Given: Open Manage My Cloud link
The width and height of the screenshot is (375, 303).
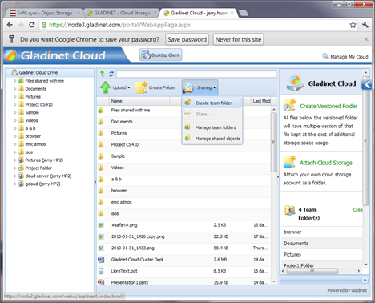Looking at the screenshot, I should pyautogui.click(x=345, y=57).
